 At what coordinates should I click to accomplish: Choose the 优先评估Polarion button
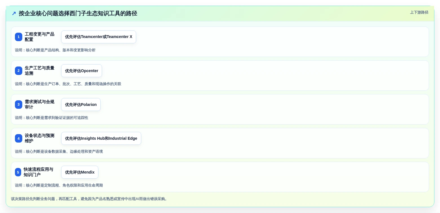pyautogui.click(x=81, y=105)
